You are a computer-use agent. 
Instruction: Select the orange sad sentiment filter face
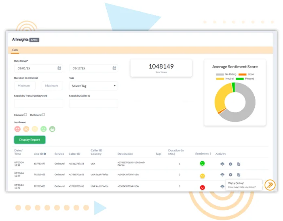coord(26,129)
